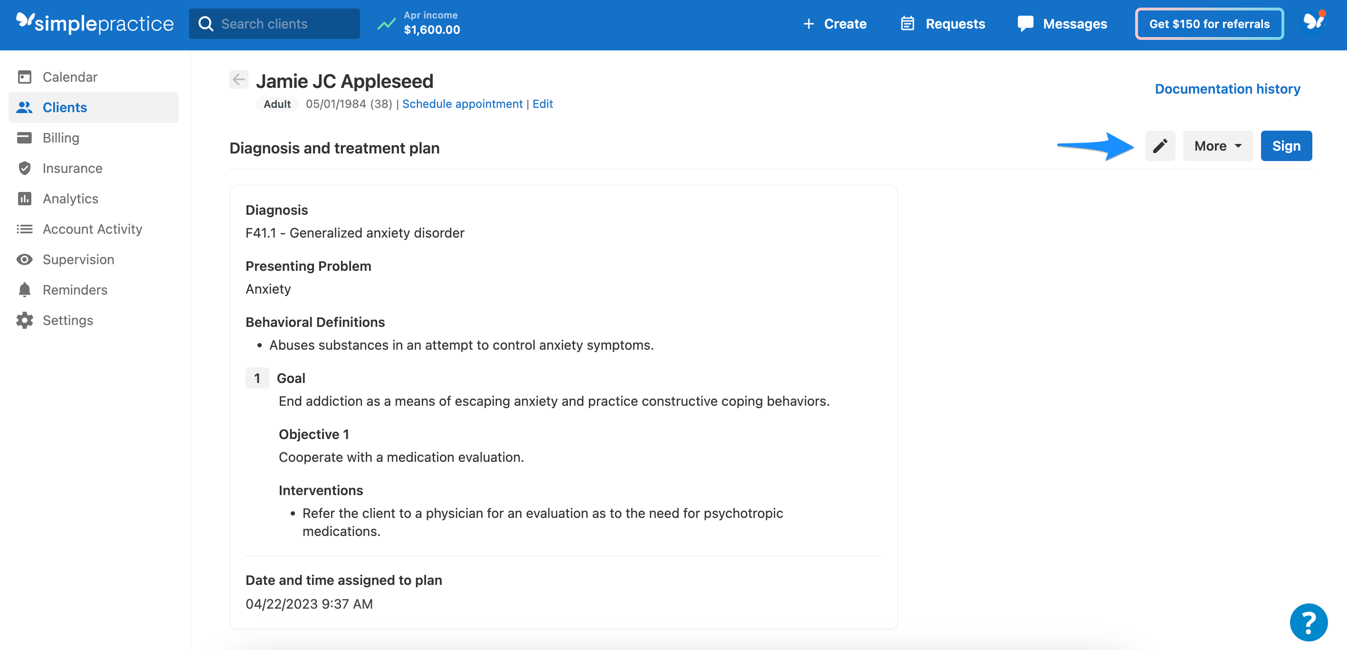The height and width of the screenshot is (650, 1347).
Task: Go to Supervision section
Action: coord(94,259)
